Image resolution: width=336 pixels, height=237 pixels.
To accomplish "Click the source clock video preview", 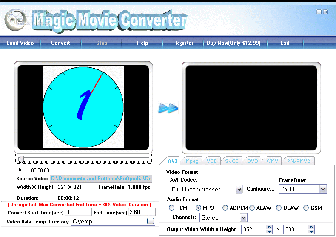I will coord(83,107).
